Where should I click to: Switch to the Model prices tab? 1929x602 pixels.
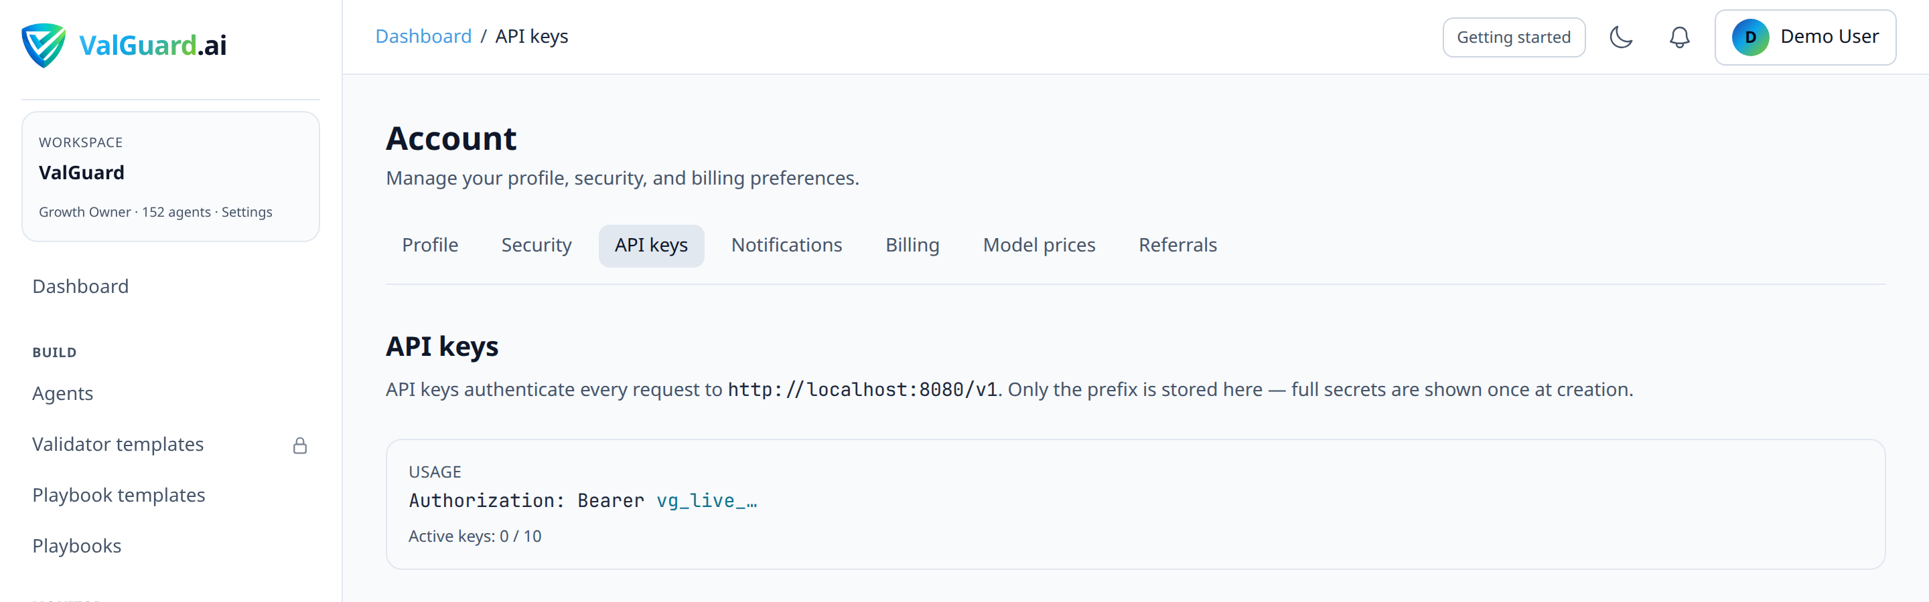point(1039,245)
